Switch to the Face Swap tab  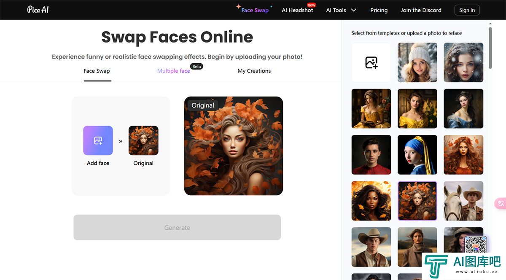point(97,71)
